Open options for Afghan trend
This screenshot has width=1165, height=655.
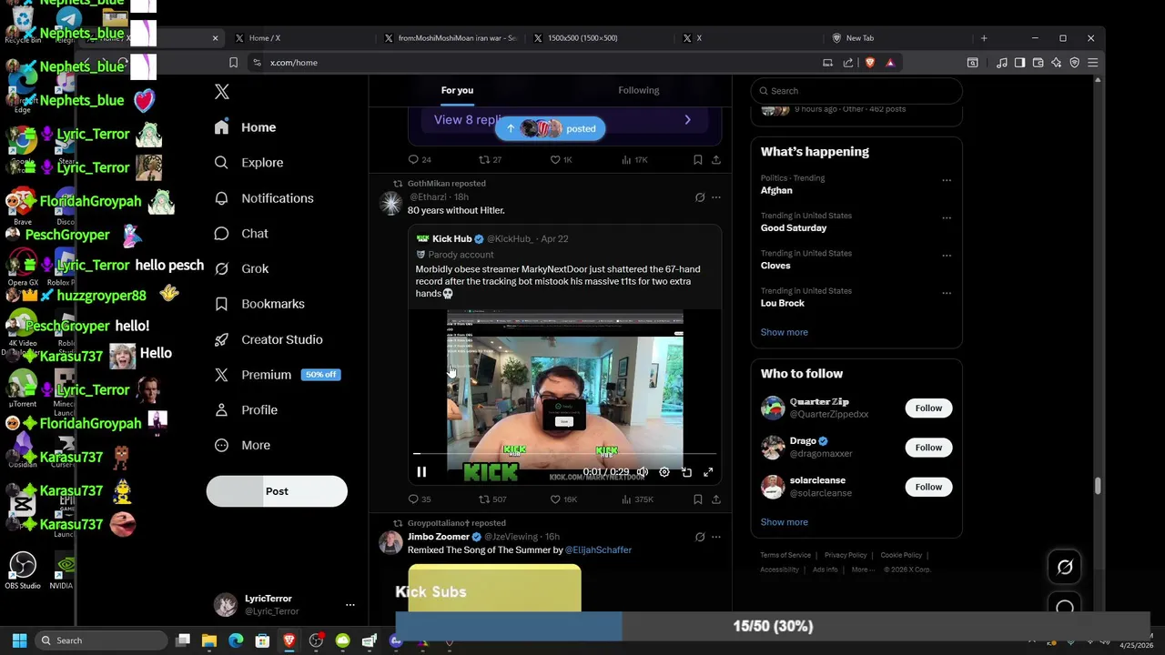(947, 180)
